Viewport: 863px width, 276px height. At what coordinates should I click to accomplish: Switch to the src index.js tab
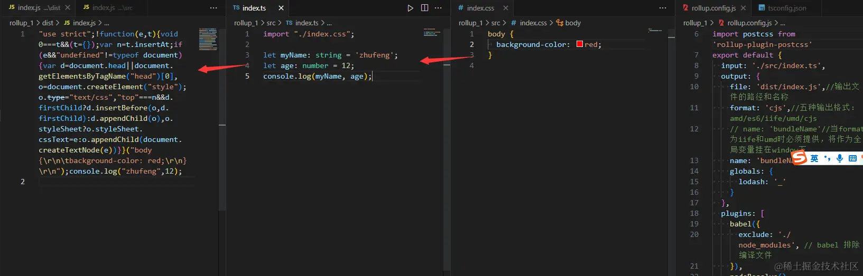click(x=111, y=8)
